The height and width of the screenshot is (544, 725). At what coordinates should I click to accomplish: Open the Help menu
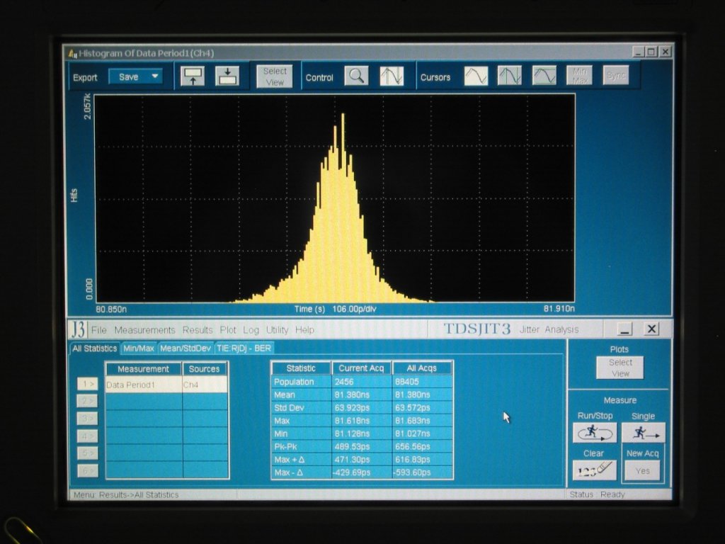pos(304,330)
